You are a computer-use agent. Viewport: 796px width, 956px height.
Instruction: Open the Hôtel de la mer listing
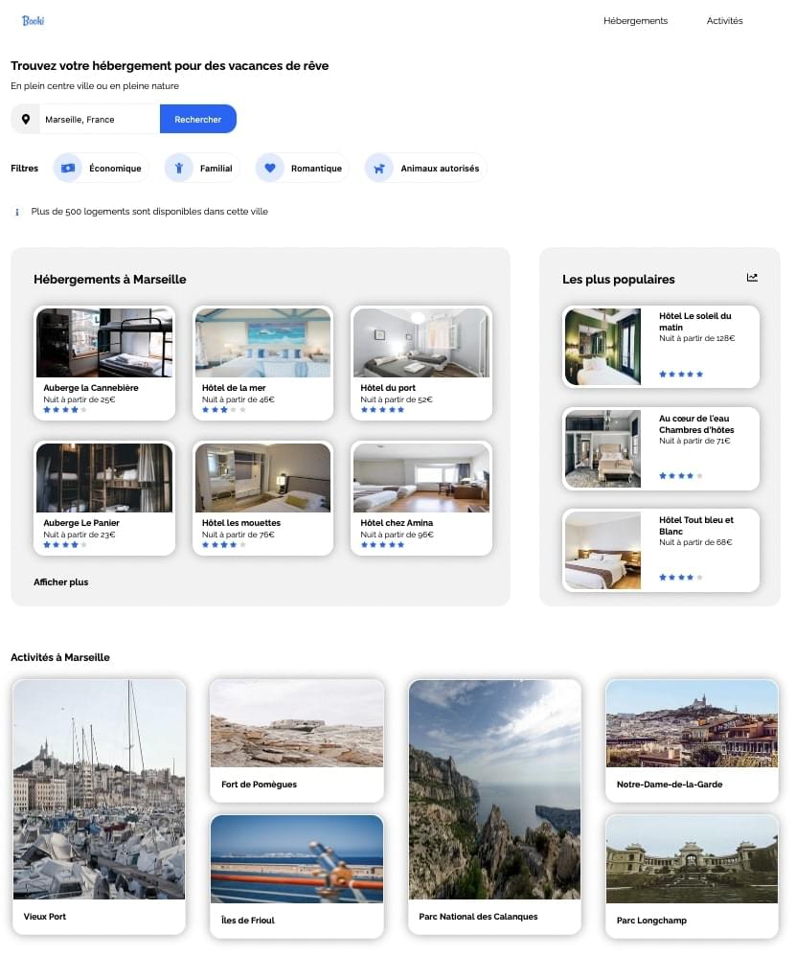coord(263,363)
